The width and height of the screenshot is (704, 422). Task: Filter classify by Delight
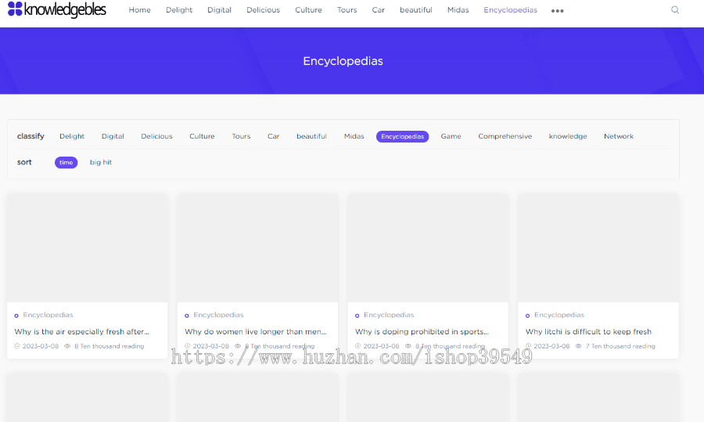[x=72, y=136]
